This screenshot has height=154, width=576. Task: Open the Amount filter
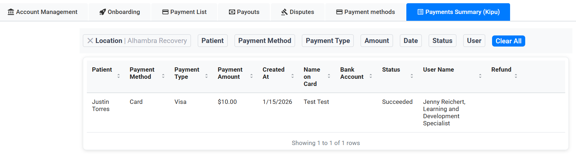coord(377,41)
